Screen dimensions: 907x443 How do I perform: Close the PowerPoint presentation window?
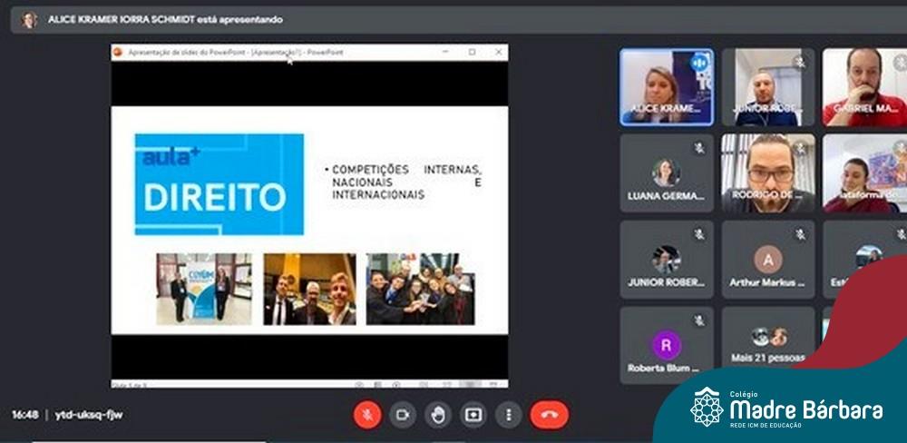tap(499, 52)
